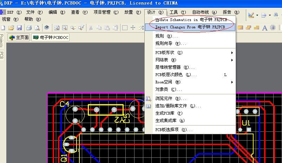Image resolution: width=282 pixels, height=163 pixels.
Task: Click the deselect all icon
Action: (141, 28)
